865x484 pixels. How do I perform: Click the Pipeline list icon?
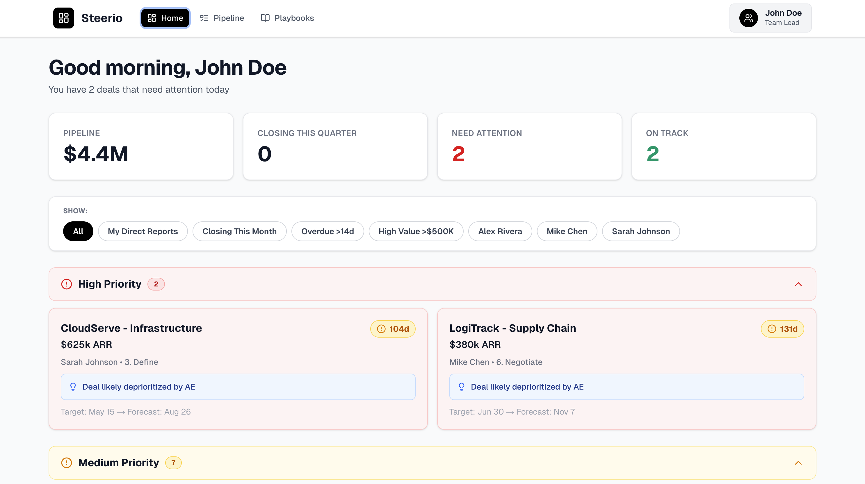pyautogui.click(x=204, y=18)
